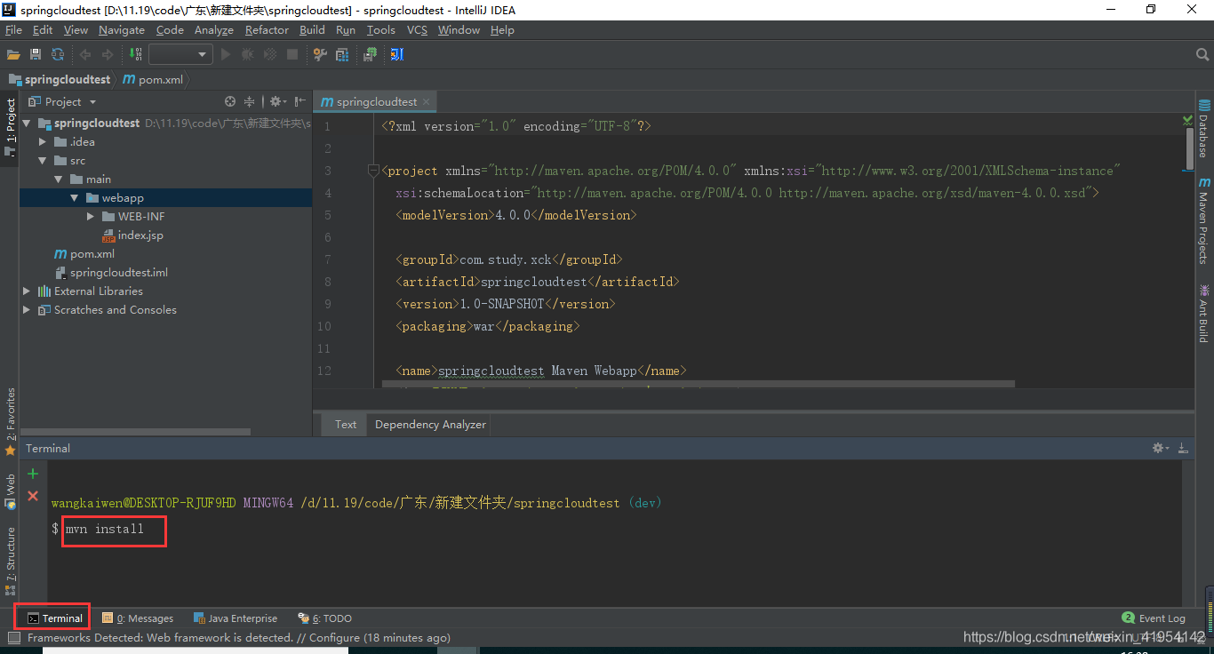Open the File menu
The image size is (1214, 654).
point(13,29)
